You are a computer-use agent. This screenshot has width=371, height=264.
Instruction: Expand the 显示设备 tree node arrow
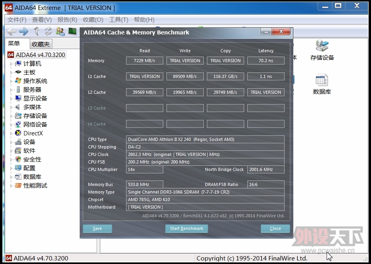(x=11, y=99)
